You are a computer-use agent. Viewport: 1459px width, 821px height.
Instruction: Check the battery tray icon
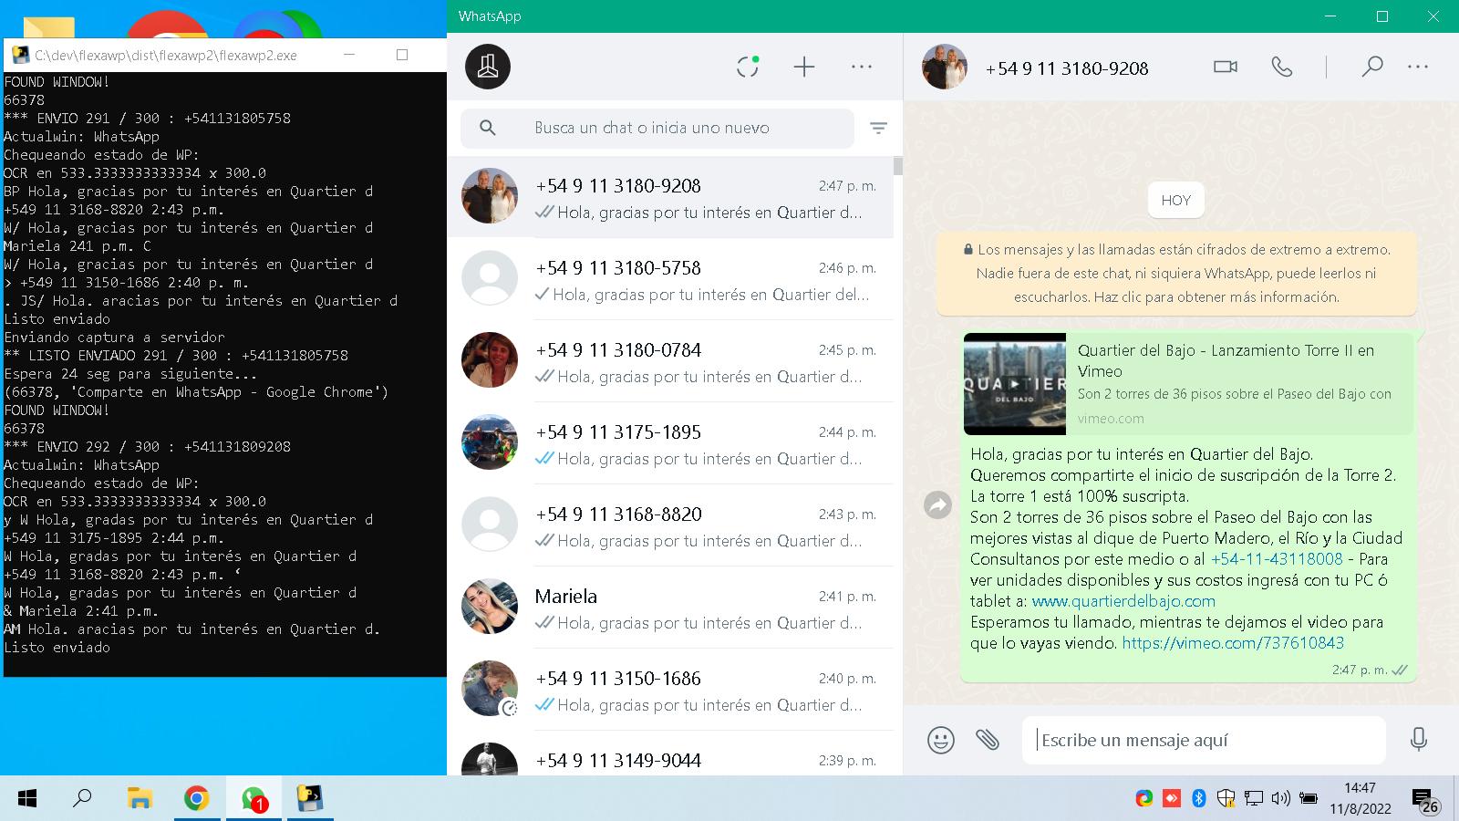point(1309,798)
